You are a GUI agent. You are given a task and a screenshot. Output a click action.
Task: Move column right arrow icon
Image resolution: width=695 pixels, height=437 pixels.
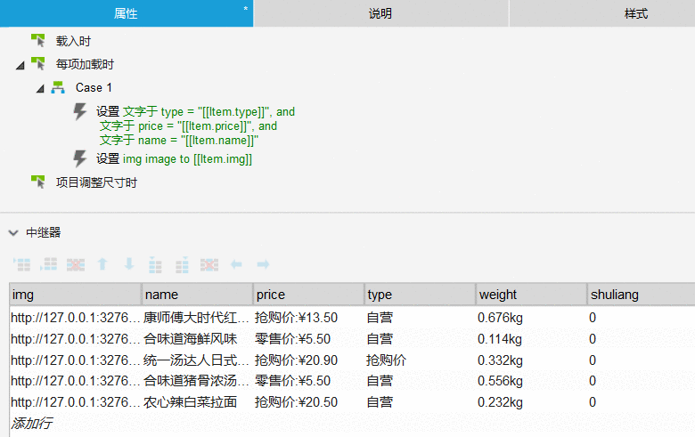coord(263,264)
